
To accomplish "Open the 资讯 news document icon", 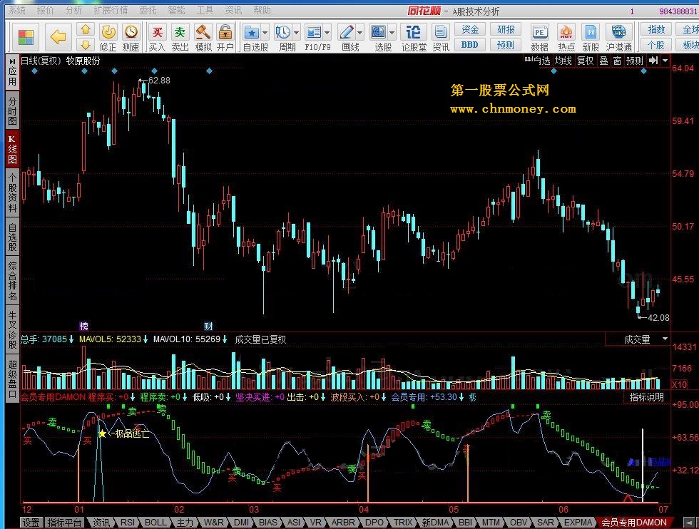I will point(441,38).
